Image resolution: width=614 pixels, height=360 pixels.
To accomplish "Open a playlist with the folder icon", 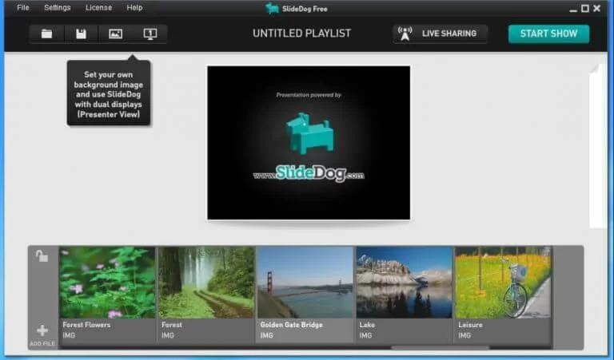I will click(47, 34).
